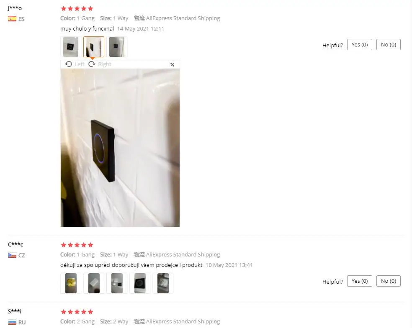Screen dimensions: 412x328
Task: View third thumbnail in C***c's review
Action: pyautogui.click(x=117, y=283)
